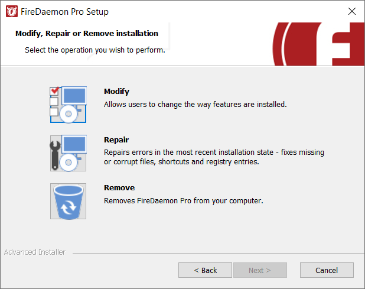Click the 'FireDaemon Pro Setup' window title
Screen dimensions: 365x289
tap(64, 12)
